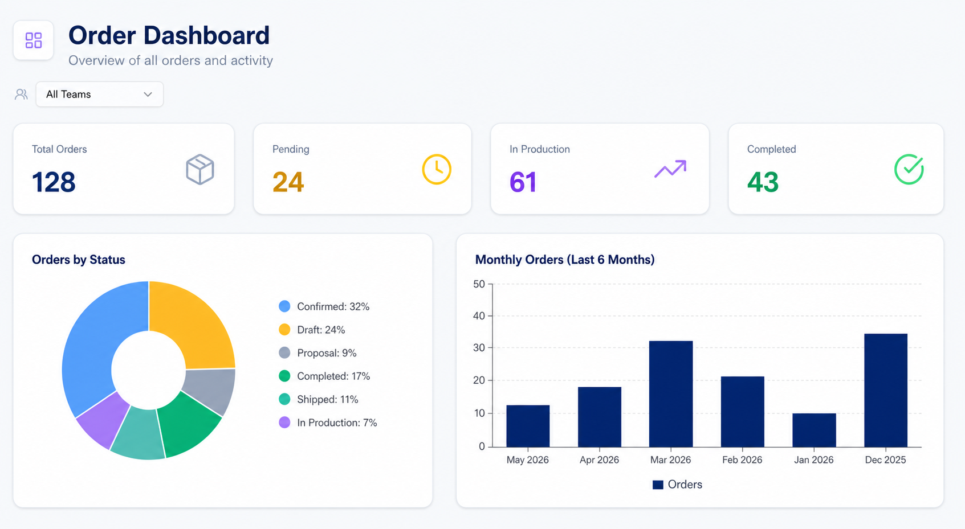Click the blue Confirmed legend dot

coord(284,306)
